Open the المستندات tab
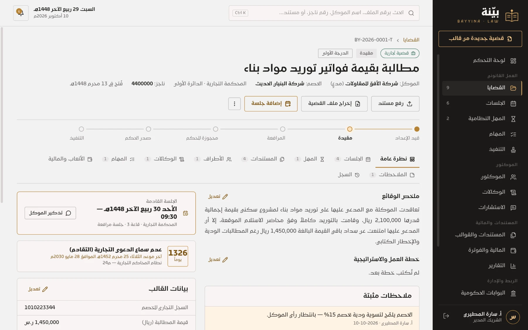This screenshot has height=330, width=528. [263, 159]
